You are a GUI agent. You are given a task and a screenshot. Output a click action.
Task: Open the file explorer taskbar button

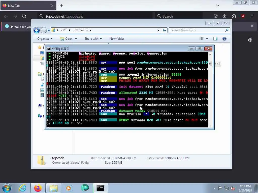(x=53, y=188)
